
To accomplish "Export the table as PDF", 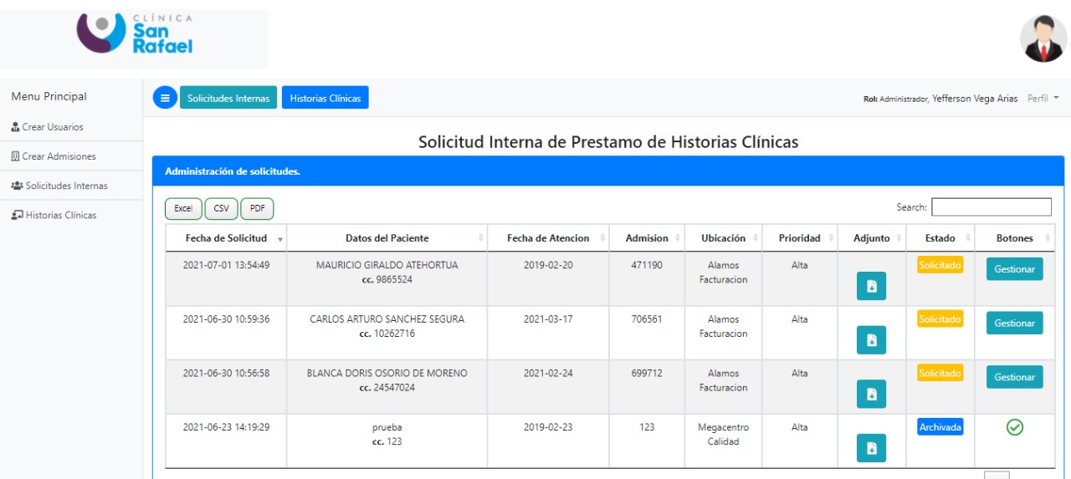I will coord(257,208).
